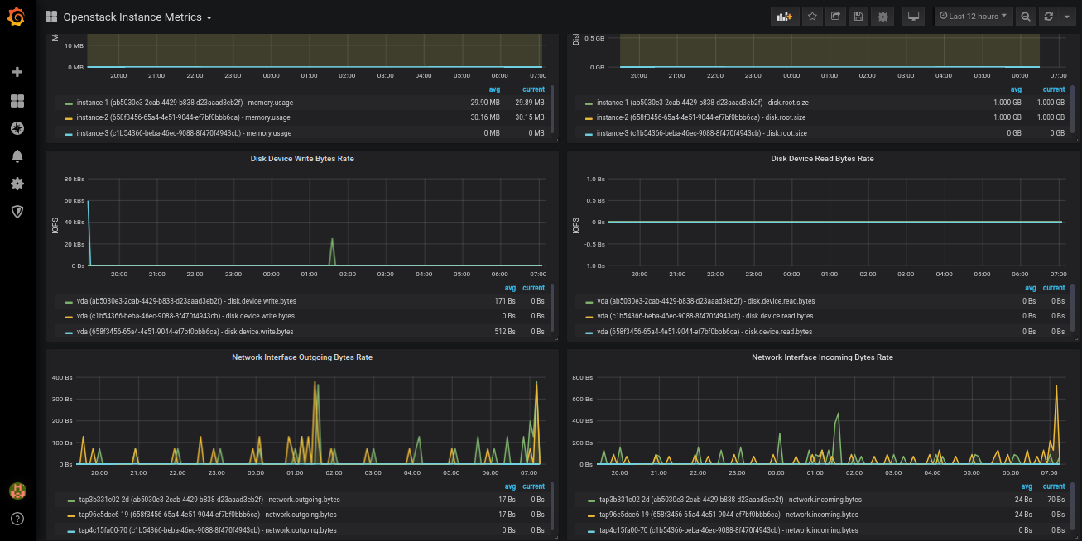Open Openstack Instance Metrics dashboard dropdown

point(137,17)
